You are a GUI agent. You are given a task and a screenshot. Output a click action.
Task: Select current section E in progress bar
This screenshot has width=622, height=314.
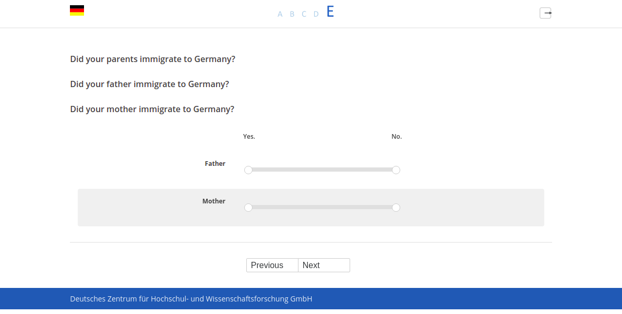[x=330, y=12]
